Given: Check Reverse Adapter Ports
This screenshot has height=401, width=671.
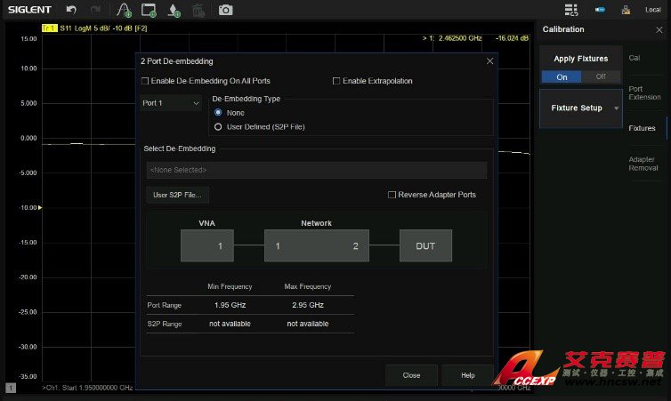Looking at the screenshot, I should click(x=392, y=195).
